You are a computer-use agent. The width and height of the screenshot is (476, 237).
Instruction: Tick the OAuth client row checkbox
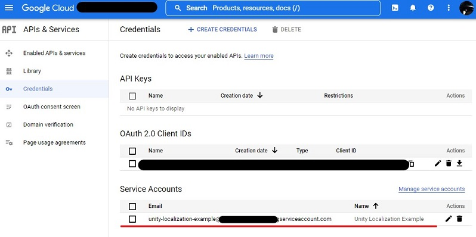[132, 164]
